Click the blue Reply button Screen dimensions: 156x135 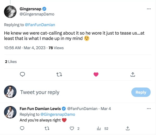tap(141, 92)
